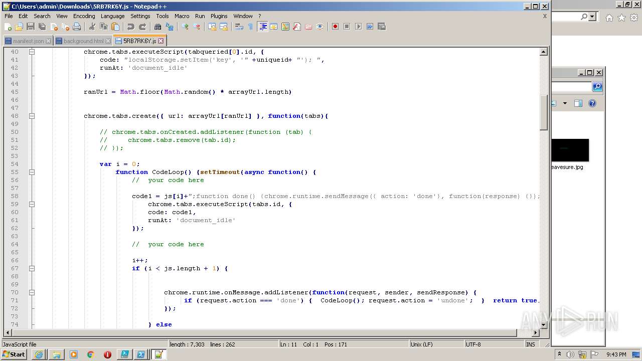The height and width of the screenshot is (361, 642).
Task: Toggle the Show Indent Guide button
Action: (262, 27)
